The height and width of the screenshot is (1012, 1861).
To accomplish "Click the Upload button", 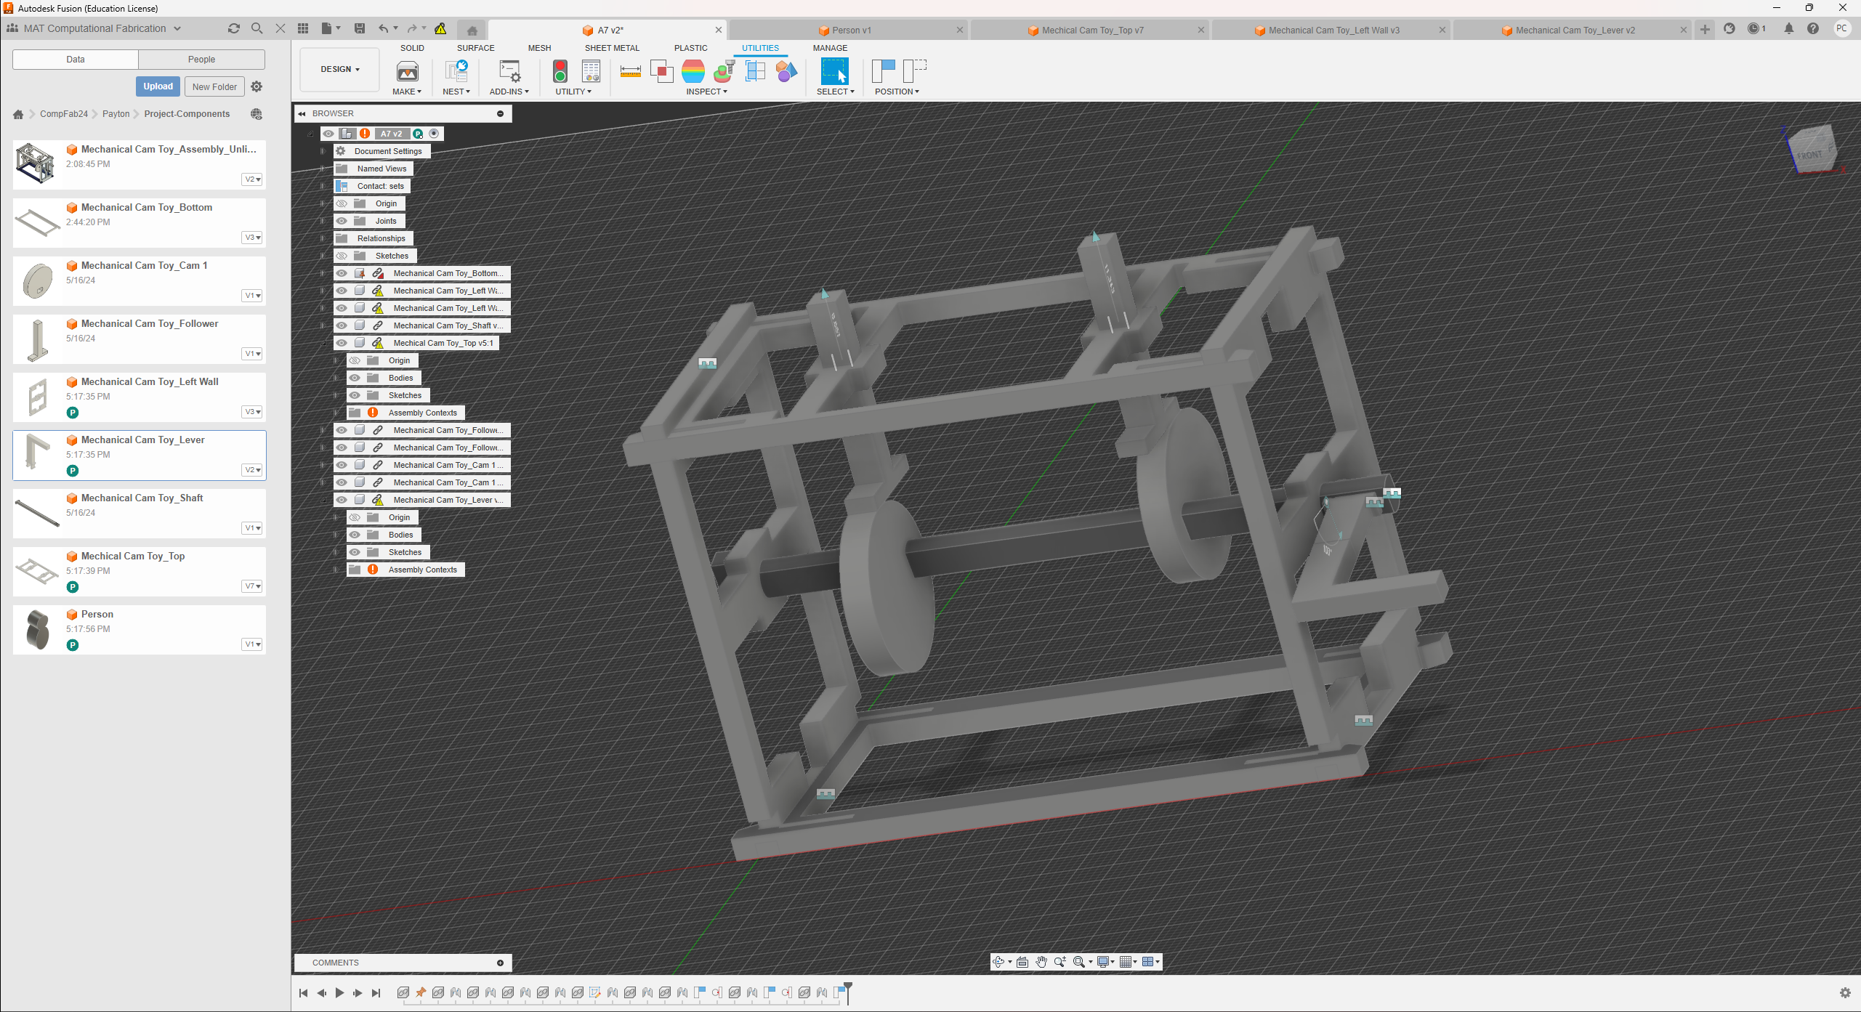I will point(158,86).
